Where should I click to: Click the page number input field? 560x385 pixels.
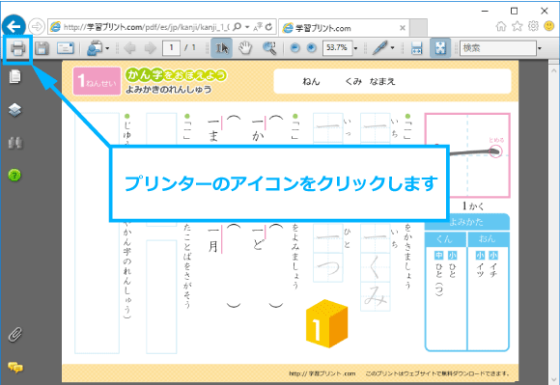tap(172, 48)
